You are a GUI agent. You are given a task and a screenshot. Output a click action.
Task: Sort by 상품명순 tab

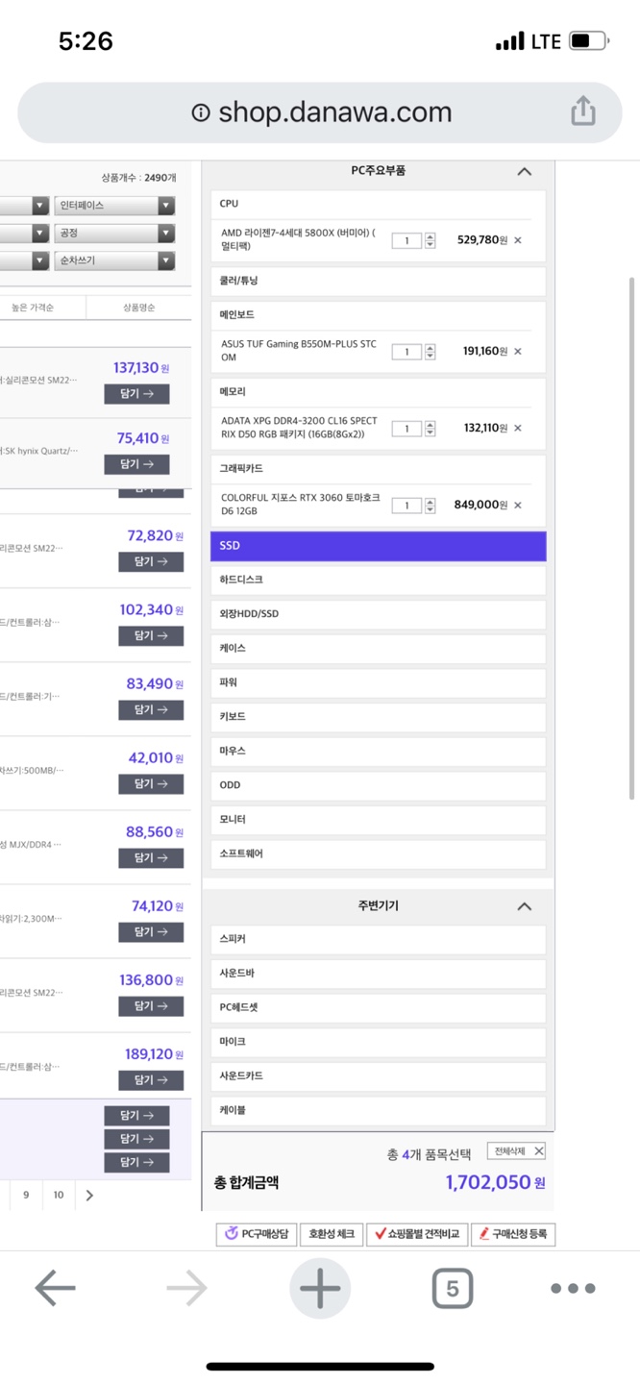(138, 308)
